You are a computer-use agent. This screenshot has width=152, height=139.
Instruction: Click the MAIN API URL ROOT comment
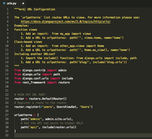30,95
